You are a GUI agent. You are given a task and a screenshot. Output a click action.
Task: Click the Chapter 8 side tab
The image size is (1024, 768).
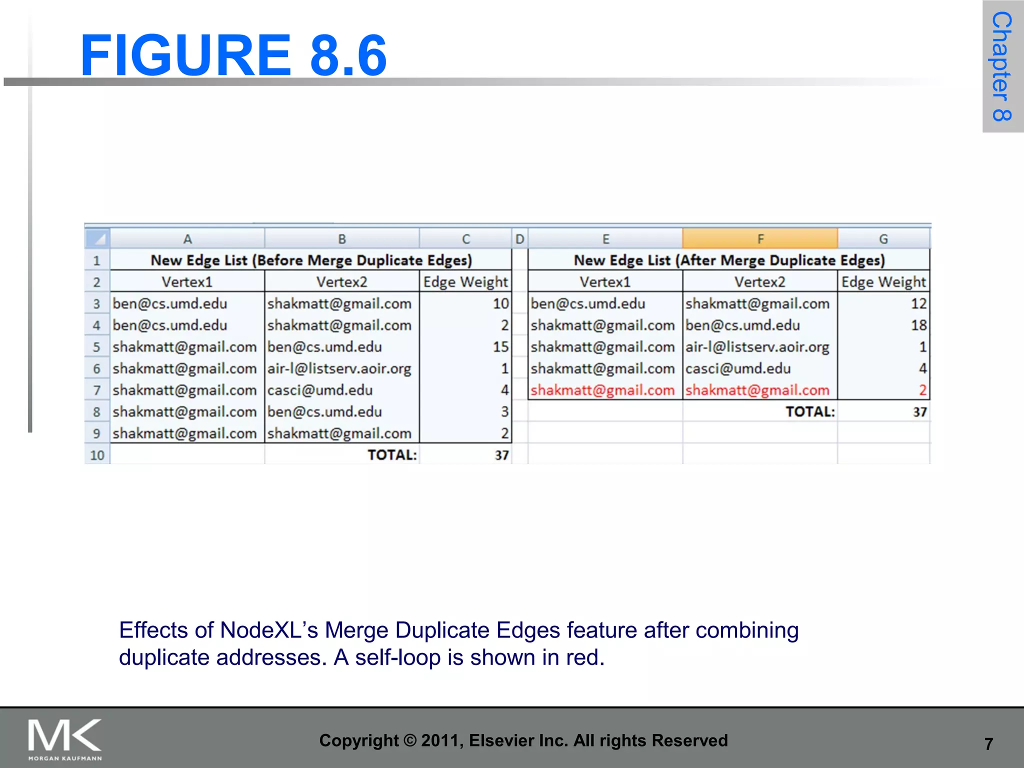(x=1003, y=66)
